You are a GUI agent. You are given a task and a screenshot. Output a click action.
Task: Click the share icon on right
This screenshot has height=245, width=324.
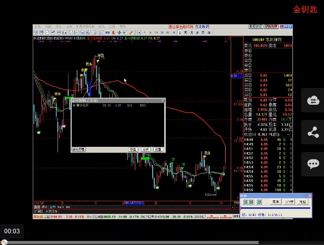tap(313, 132)
